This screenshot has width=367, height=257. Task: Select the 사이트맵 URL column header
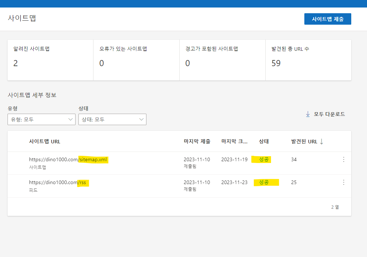click(x=45, y=141)
